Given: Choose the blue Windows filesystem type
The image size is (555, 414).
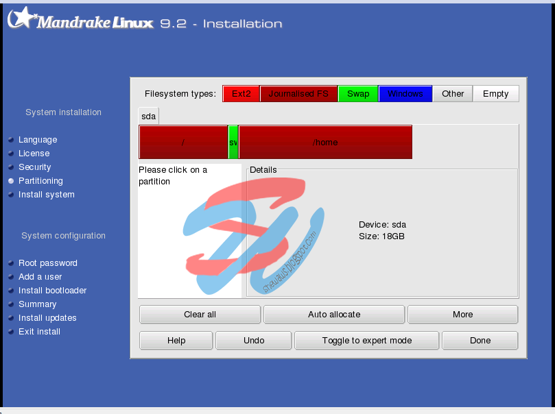Looking at the screenshot, I should [405, 93].
